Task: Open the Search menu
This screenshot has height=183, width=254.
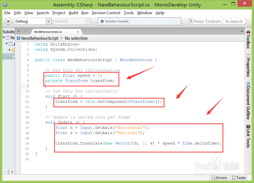Action: [x=43, y=13]
